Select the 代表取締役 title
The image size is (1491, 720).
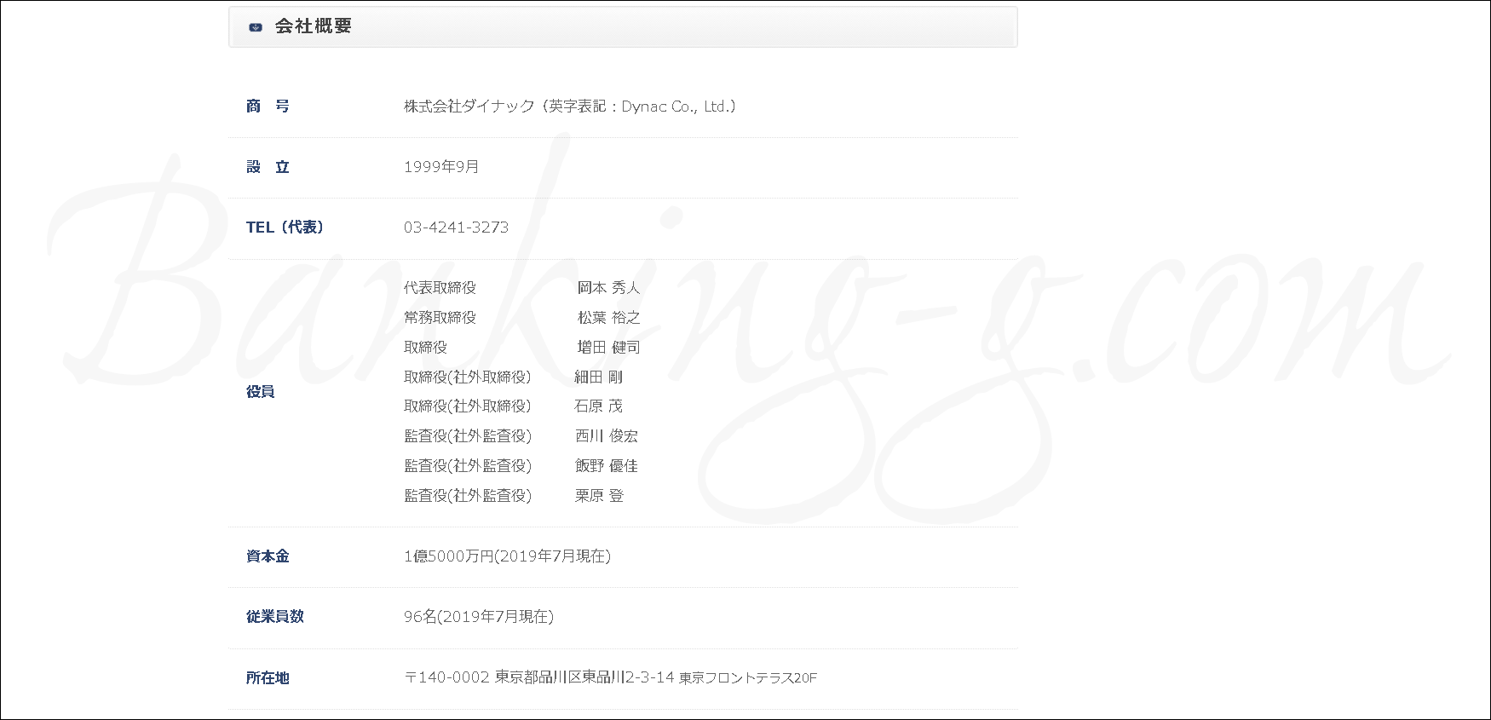pos(440,288)
